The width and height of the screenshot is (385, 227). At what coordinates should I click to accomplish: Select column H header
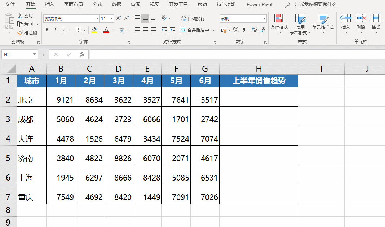point(259,69)
